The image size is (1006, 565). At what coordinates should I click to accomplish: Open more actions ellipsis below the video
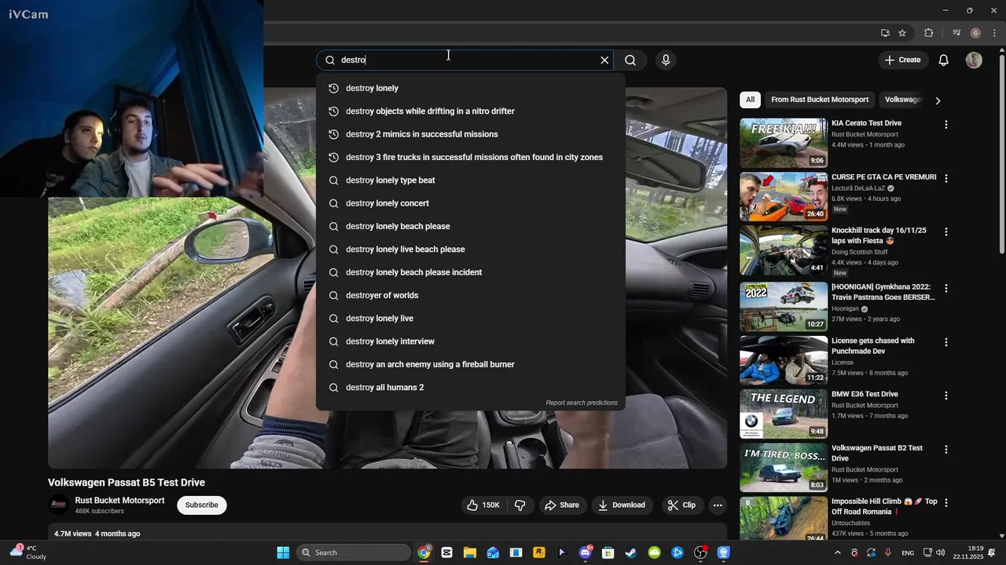pyautogui.click(x=718, y=505)
